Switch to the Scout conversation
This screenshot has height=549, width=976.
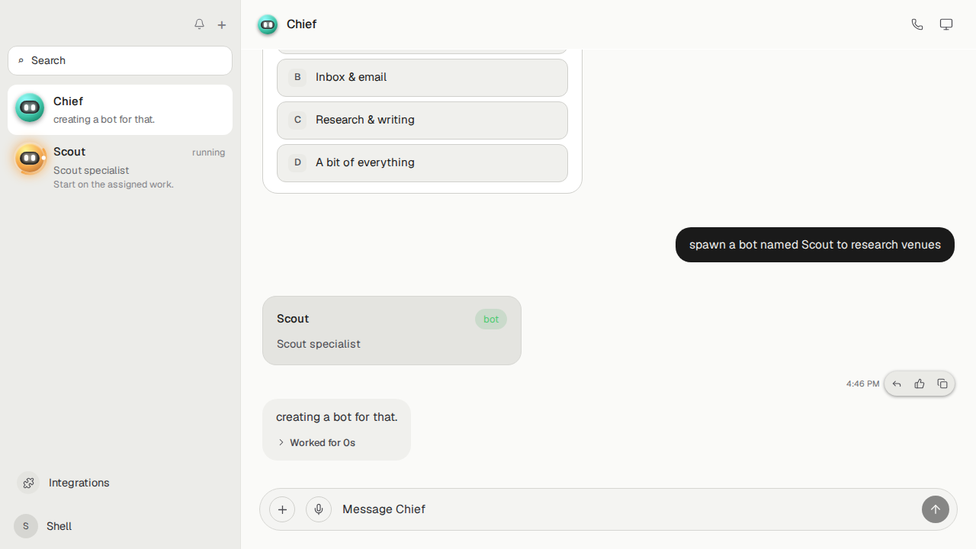tap(120, 167)
